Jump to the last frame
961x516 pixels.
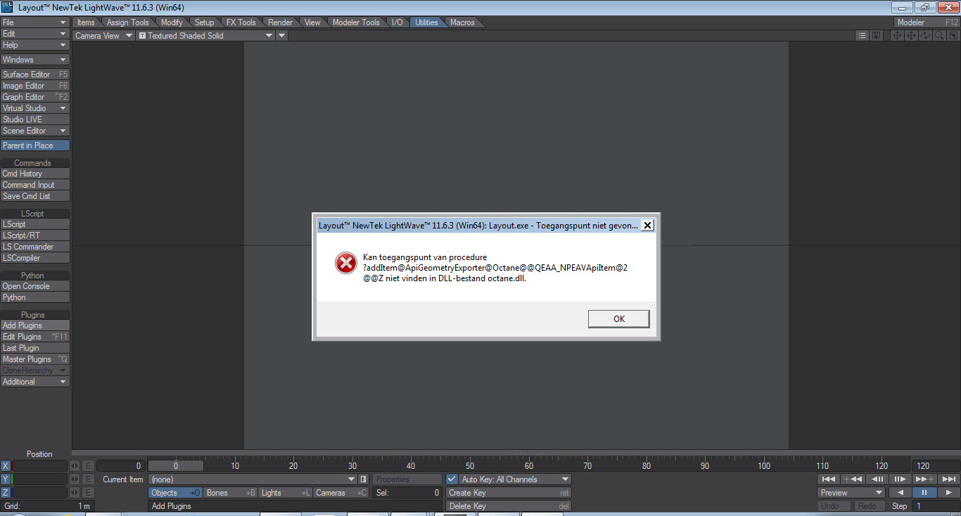(x=948, y=479)
